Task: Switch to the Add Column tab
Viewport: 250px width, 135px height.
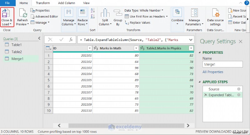Action: pos(67,3)
